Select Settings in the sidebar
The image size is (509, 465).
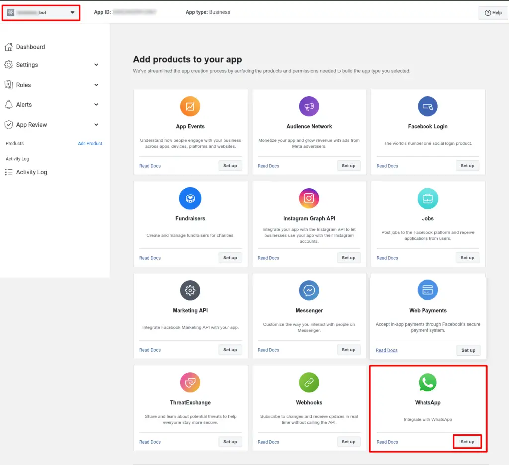27,65
